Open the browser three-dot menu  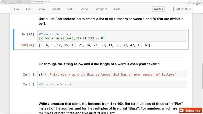click(202, 4)
